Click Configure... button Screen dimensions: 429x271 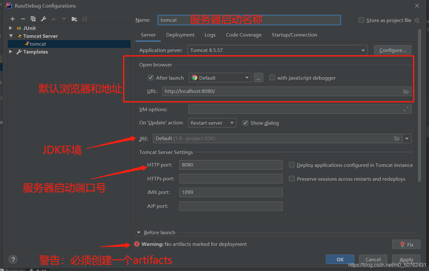(x=392, y=50)
